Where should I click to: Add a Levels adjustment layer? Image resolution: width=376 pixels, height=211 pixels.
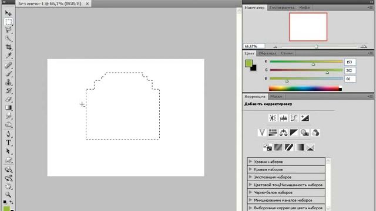tap(283, 118)
